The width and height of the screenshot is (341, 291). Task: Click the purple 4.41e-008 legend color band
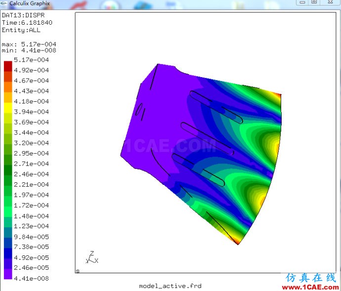pyautogui.click(x=8, y=274)
